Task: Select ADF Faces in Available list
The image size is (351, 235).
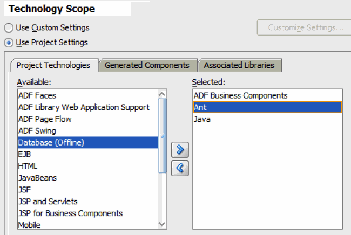Action: click(x=37, y=95)
